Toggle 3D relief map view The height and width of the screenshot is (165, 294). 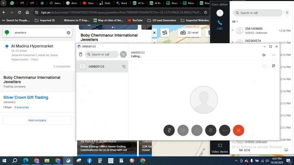click(189, 33)
